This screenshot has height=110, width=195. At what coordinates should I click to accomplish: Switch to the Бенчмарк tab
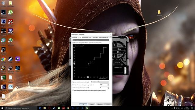[x=95, y=37]
